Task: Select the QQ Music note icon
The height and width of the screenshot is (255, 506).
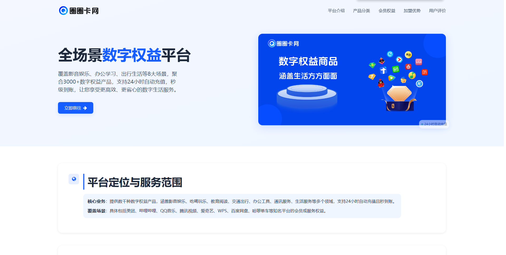Action: tap(412, 76)
